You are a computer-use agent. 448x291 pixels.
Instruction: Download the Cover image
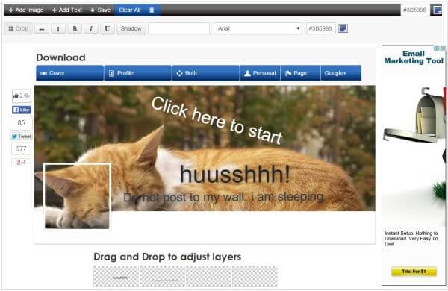pos(69,73)
